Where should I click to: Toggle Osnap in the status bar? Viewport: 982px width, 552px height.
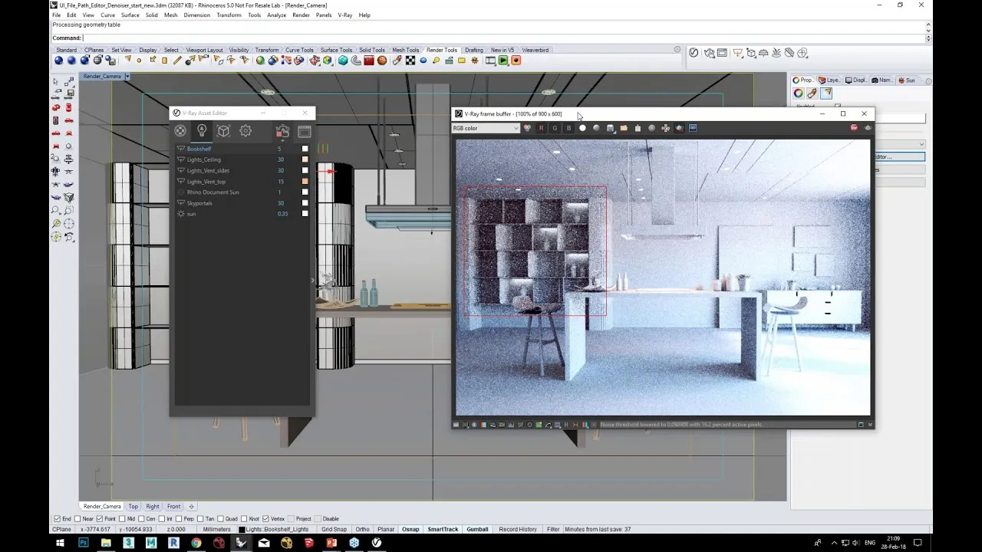(x=410, y=529)
